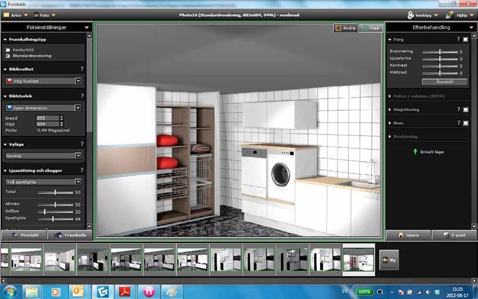Click the Ny new photo button
The image size is (478, 299).
(389, 260)
